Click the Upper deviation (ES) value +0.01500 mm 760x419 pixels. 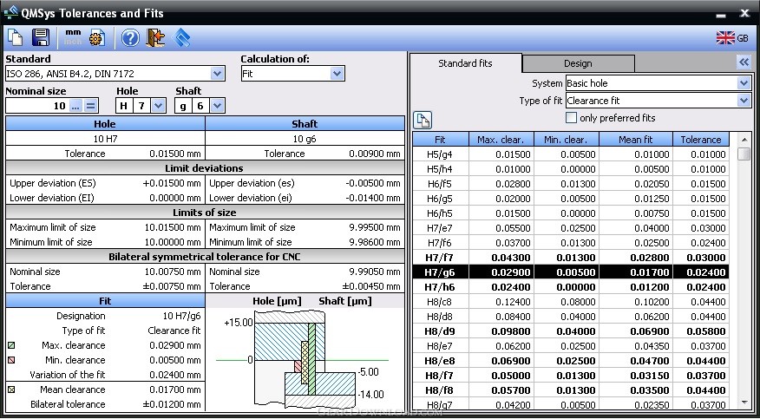pyautogui.click(x=172, y=184)
